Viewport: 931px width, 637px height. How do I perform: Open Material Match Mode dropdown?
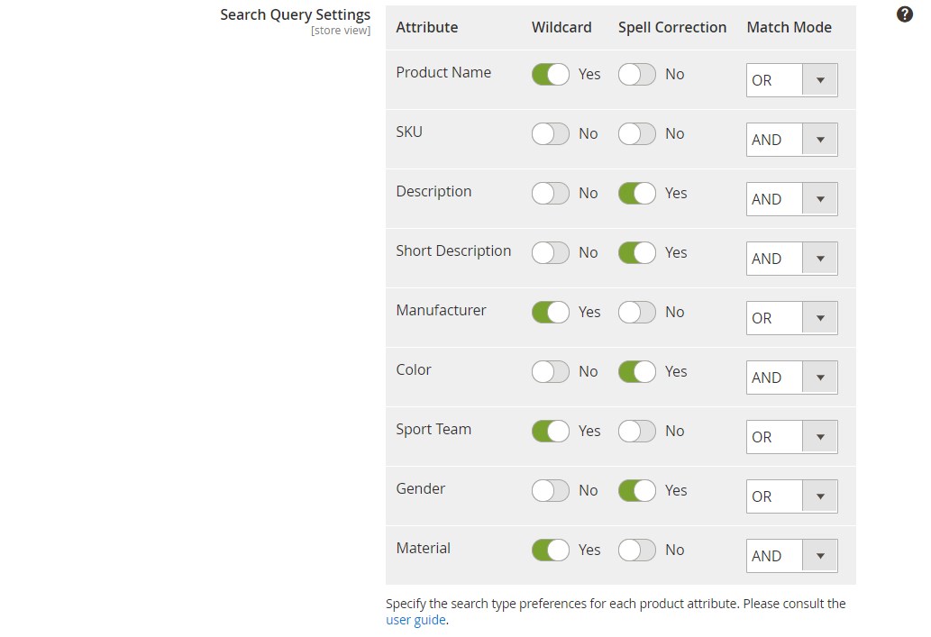tap(791, 556)
